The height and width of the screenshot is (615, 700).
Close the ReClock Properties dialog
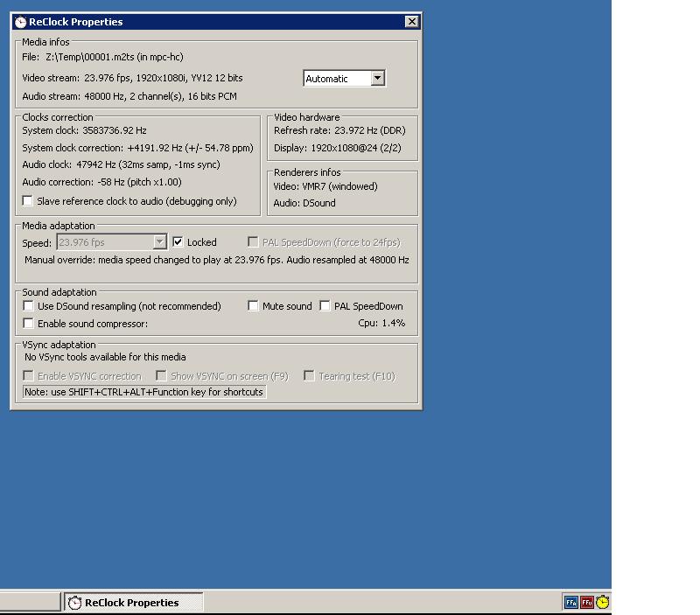(x=411, y=21)
